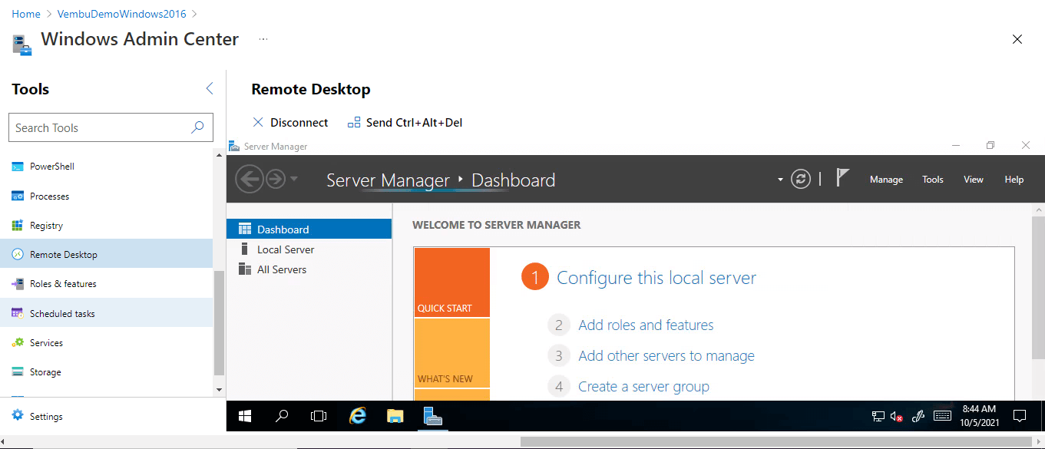Click the horizontal scrollbar at page bottom
1045x449 pixels.
coord(775,442)
